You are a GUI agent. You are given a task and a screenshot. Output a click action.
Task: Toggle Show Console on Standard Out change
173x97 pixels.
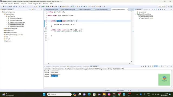(x=155, y=66)
